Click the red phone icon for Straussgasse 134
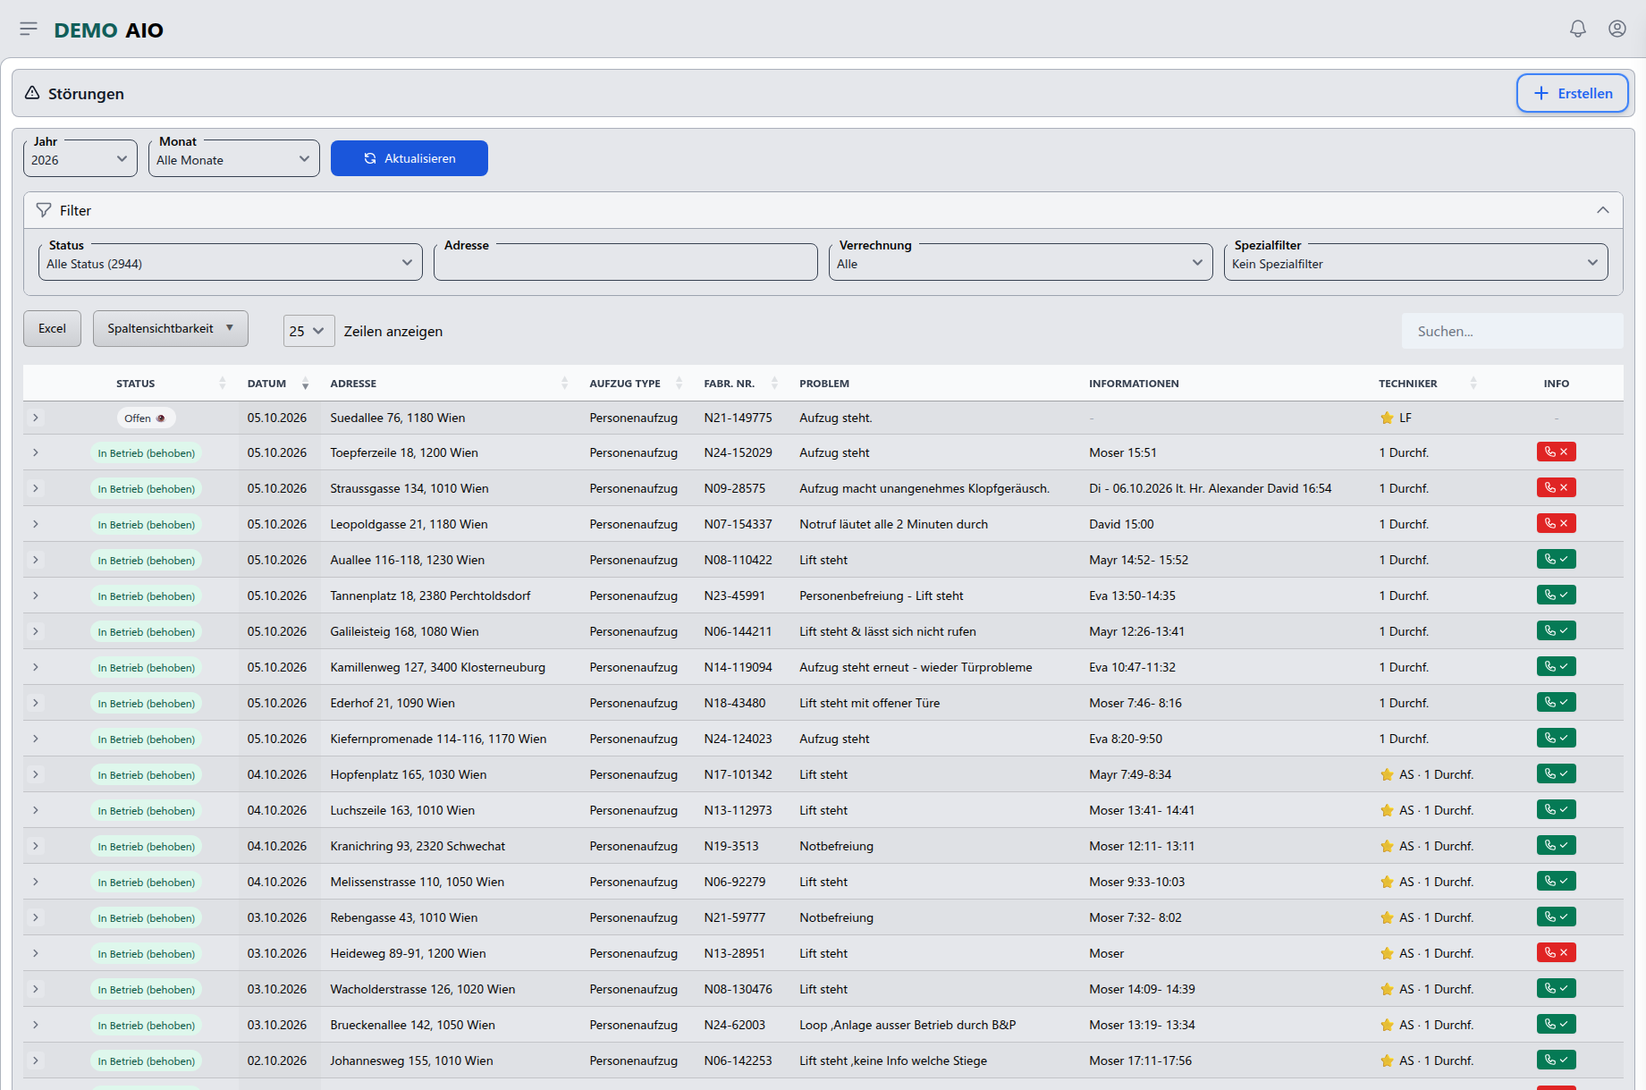This screenshot has width=1646, height=1090. point(1556,488)
